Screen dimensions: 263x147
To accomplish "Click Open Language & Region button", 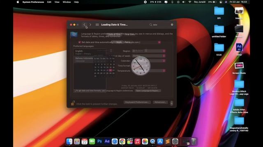I will click(x=148, y=91).
